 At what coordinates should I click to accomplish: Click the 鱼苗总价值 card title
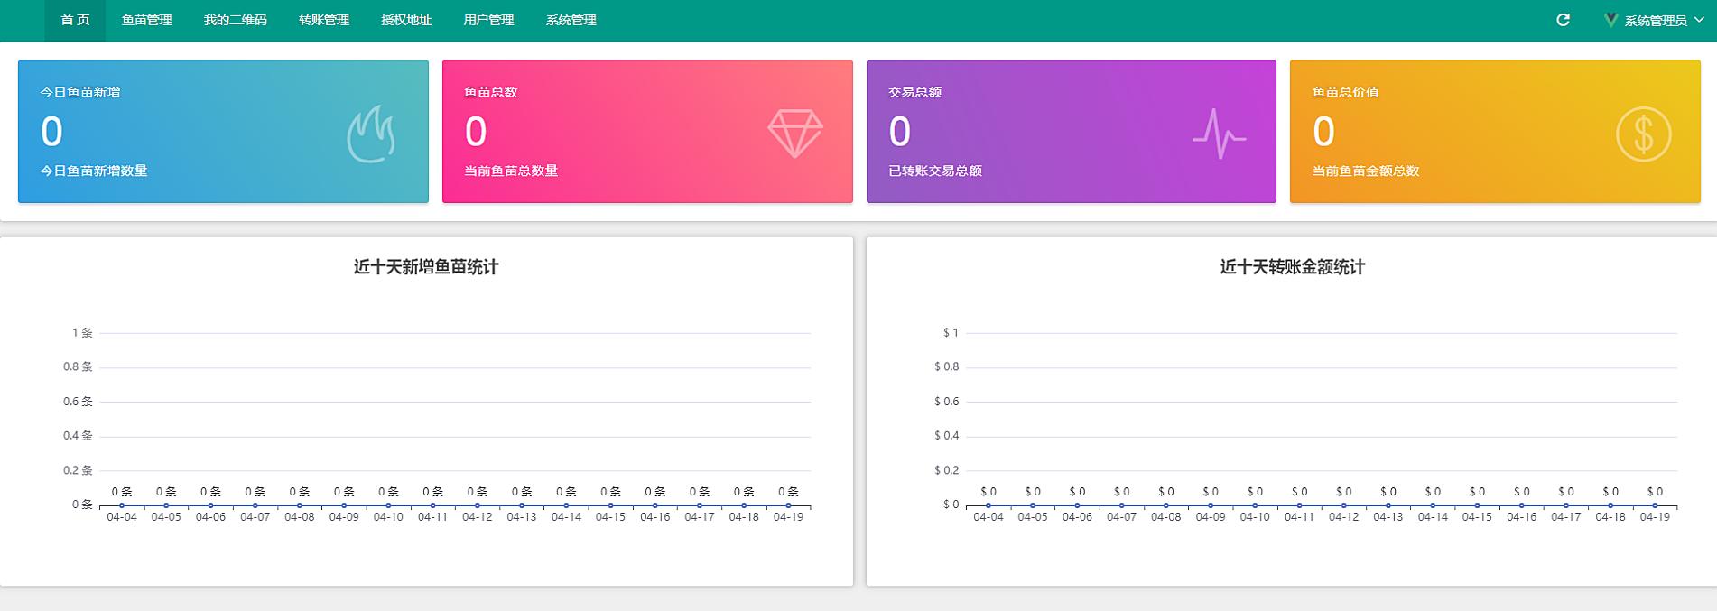click(x=1345, y=92)
